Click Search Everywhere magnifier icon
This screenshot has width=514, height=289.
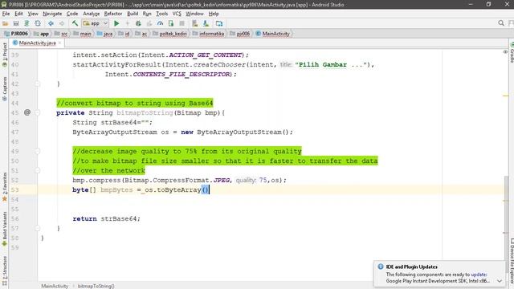click(x=501, y=23)
